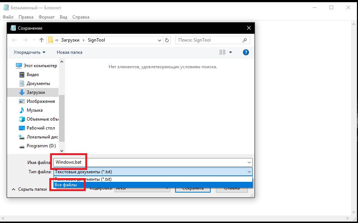358x223 pixels.
Task: Click Загрузки in the address path
Action: 70,40
